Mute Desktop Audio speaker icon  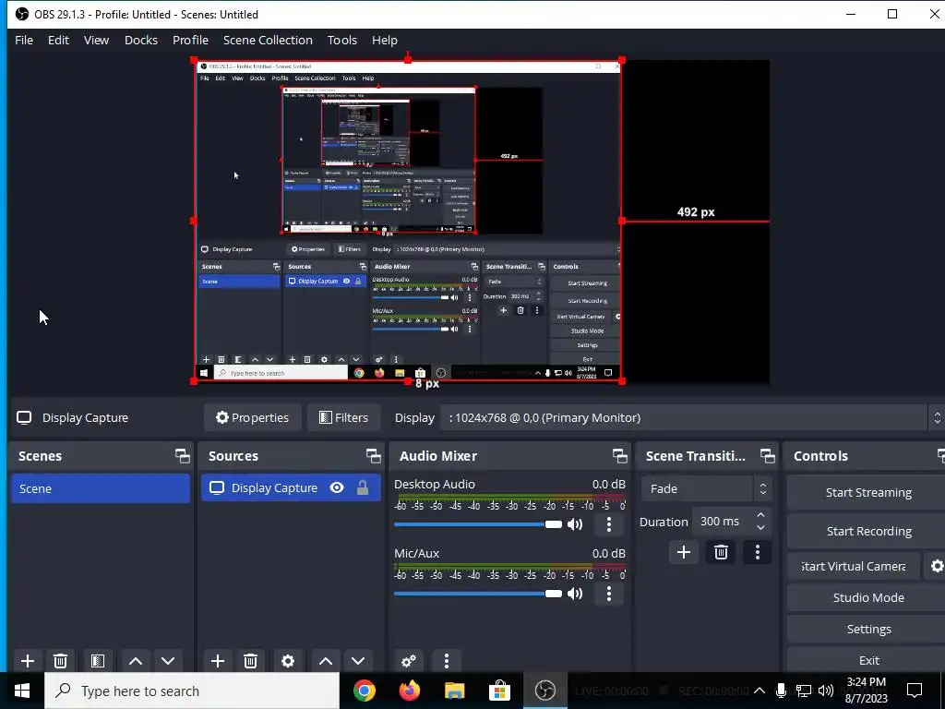(575, 524)
